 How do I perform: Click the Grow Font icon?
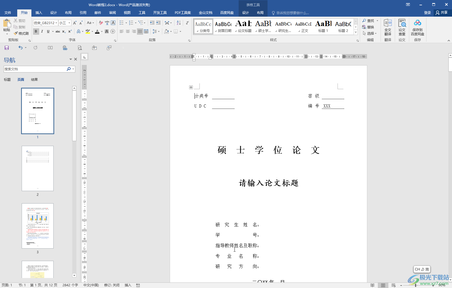(75, 23)
